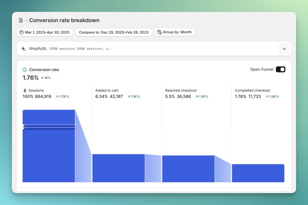Click the ShopifyQL lightning bolt icon

24,49
